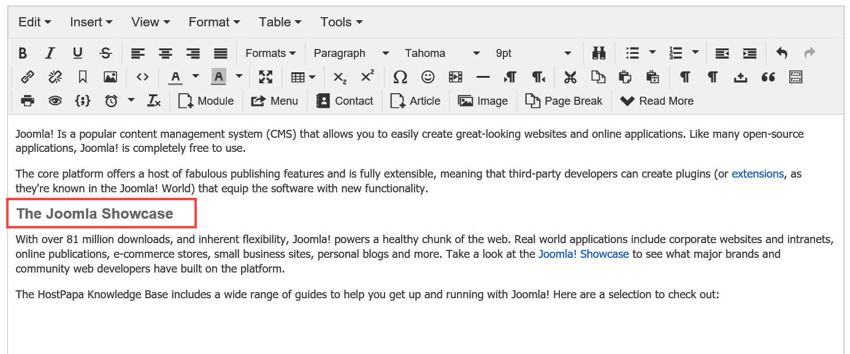Insert a link with the chain icon
This screenshot has height=354, width=850.
point(27,77)
